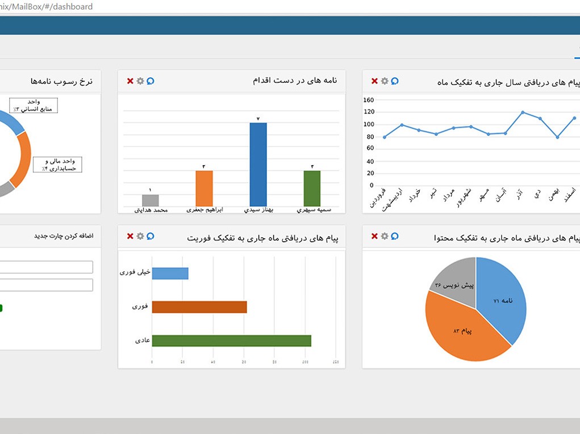This screenshot has width=580, height=434.
Task: Click the "آبان" month label on the x-axis
Action: click(500, 195)
